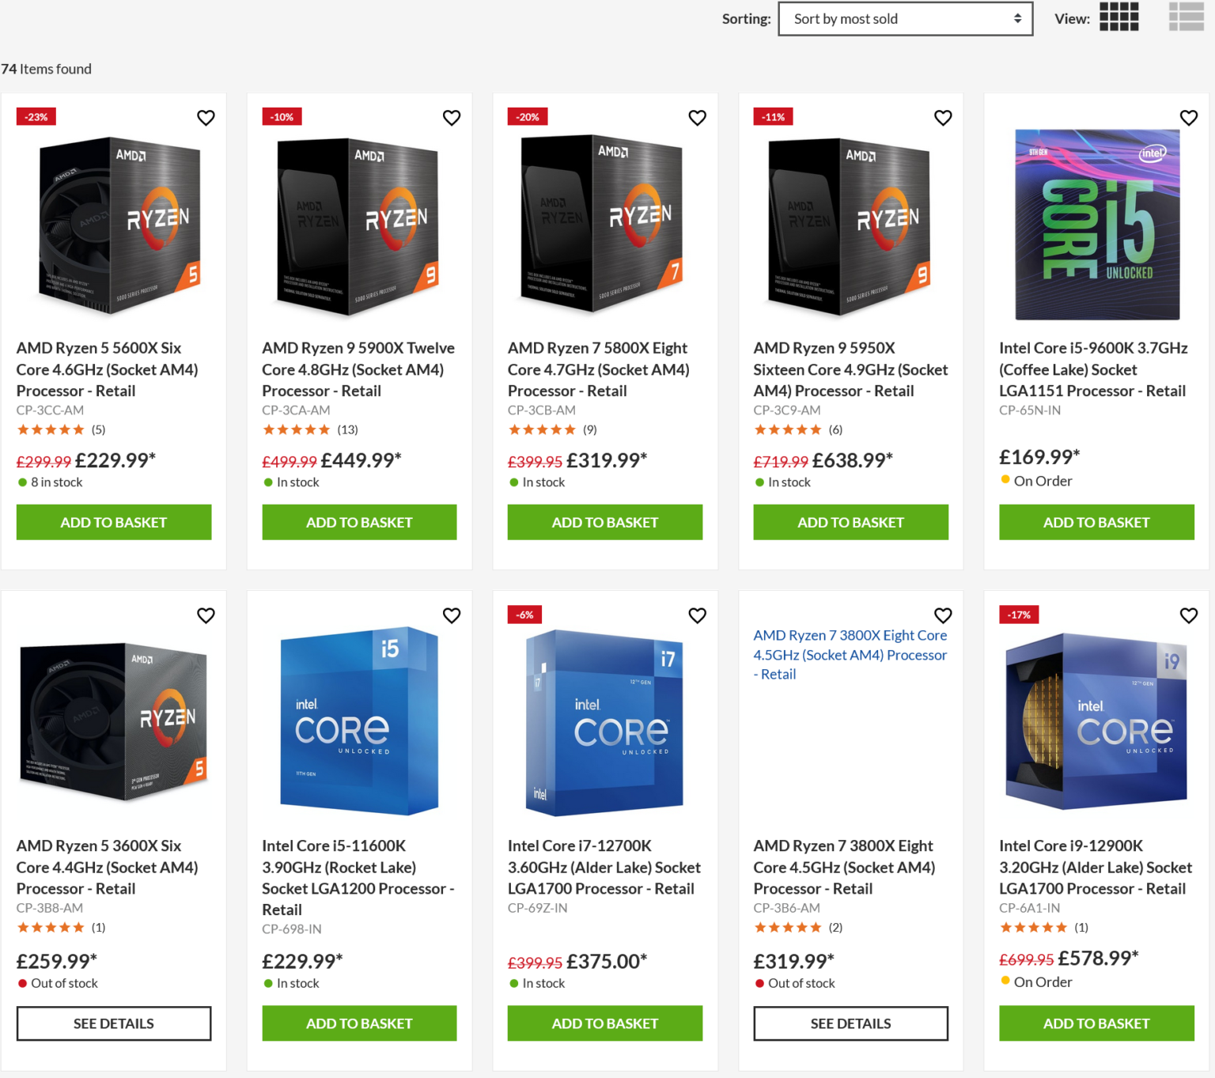Viewport: 1215px width, 1078px height.
Task: Favorite the Ryzen 9 5900X processor
Action: pyautogui.click(x=452, y=118)
